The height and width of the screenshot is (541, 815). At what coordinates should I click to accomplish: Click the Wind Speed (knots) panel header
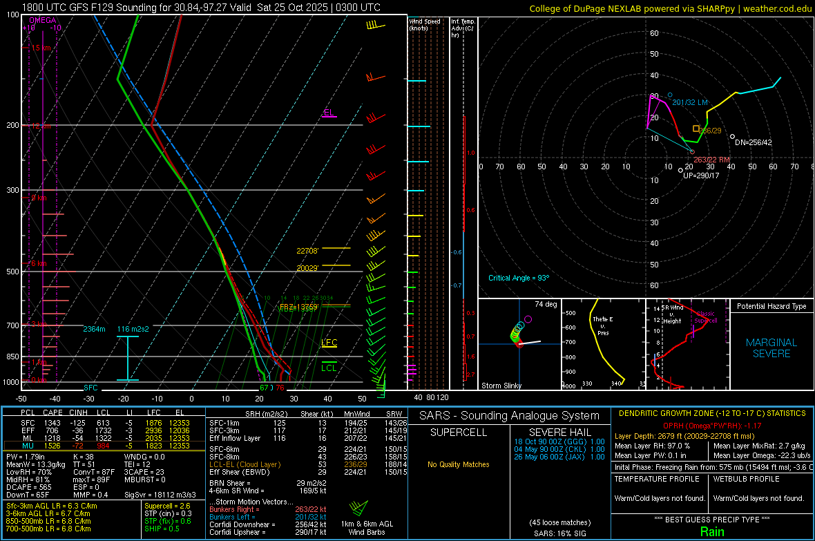425,24
